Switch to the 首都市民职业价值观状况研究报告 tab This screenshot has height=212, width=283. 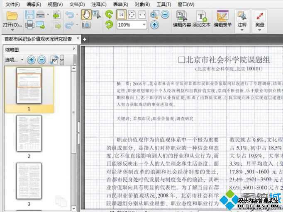click(38, 39)
